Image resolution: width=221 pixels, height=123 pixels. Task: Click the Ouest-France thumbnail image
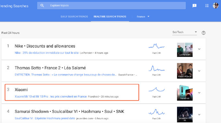pyautogui.click(x=185, y=71)
